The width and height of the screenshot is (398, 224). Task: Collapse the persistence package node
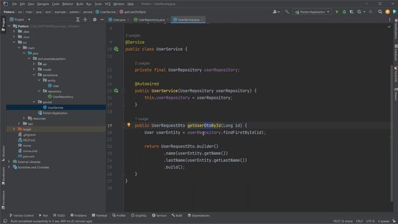tap(34, 75)
